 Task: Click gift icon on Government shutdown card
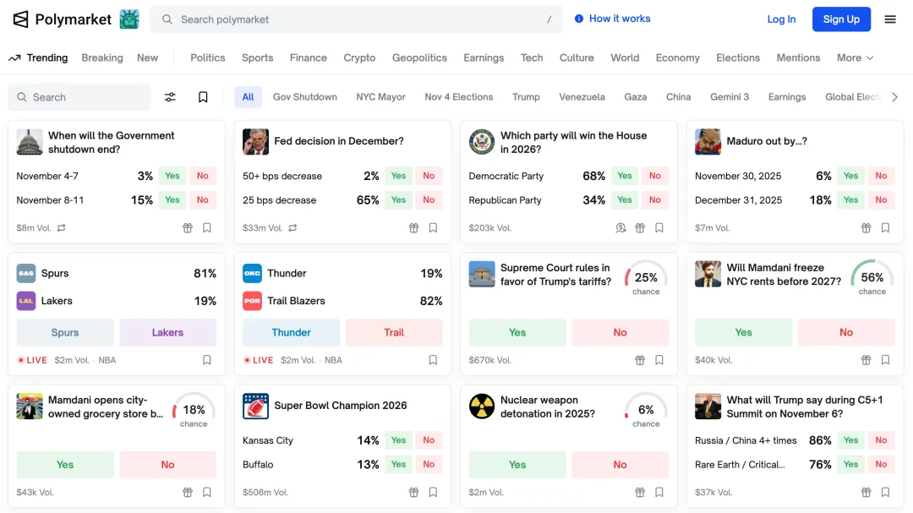[188, 228]
